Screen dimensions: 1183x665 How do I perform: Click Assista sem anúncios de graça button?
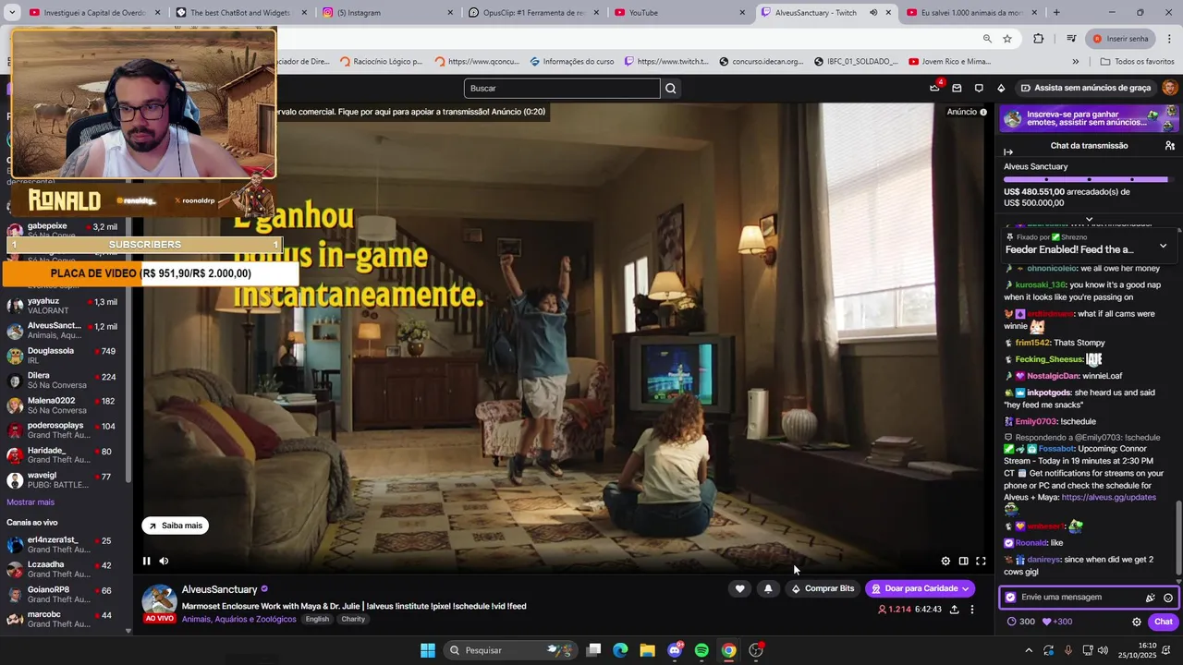(1085, 88)
